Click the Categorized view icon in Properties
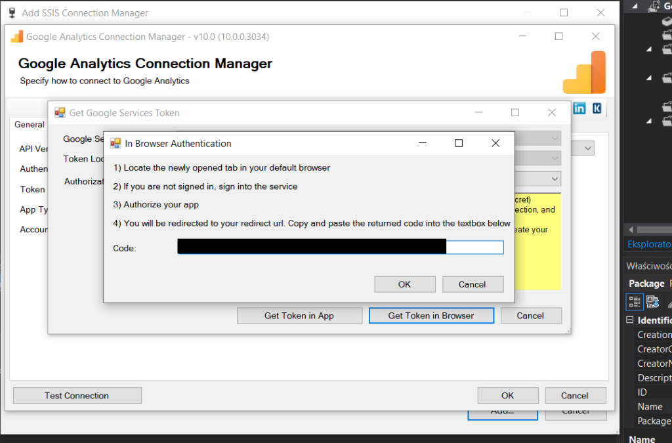The width and height of the screenshot is (672, 443). [x=635, y=302]
